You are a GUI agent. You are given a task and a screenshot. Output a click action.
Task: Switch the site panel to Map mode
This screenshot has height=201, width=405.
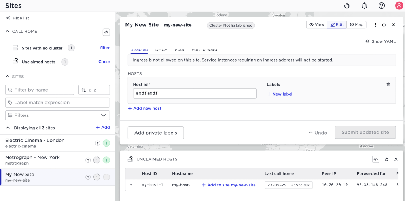coord(356,25)
